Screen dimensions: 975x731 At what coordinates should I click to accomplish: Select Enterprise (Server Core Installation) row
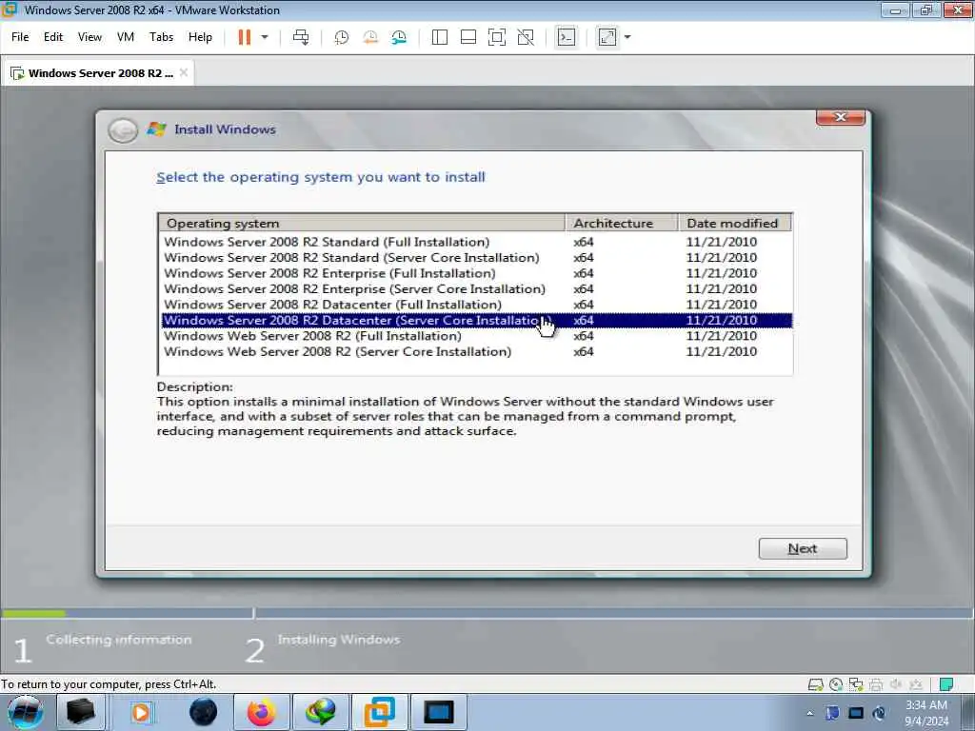(477, 289)
